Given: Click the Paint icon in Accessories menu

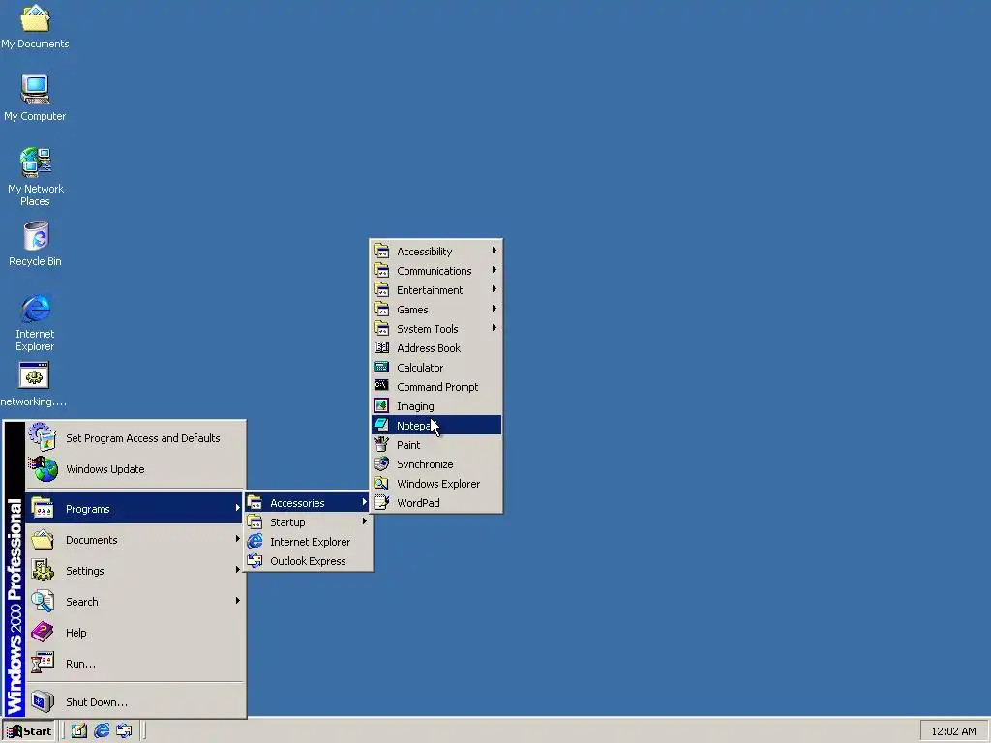Looking at the screenshot, I should 381,444.
